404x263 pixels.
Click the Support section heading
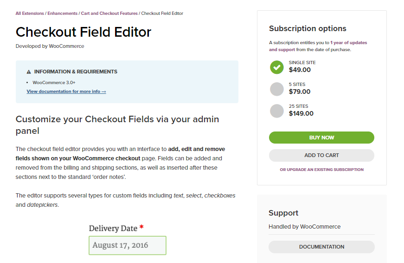283,213
